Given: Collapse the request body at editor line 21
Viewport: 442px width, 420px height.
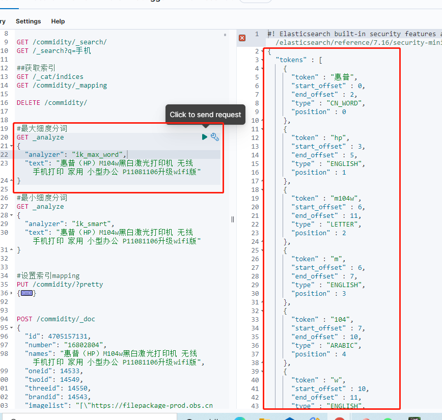Looking at the screenshot, I should tap(12, 146).
